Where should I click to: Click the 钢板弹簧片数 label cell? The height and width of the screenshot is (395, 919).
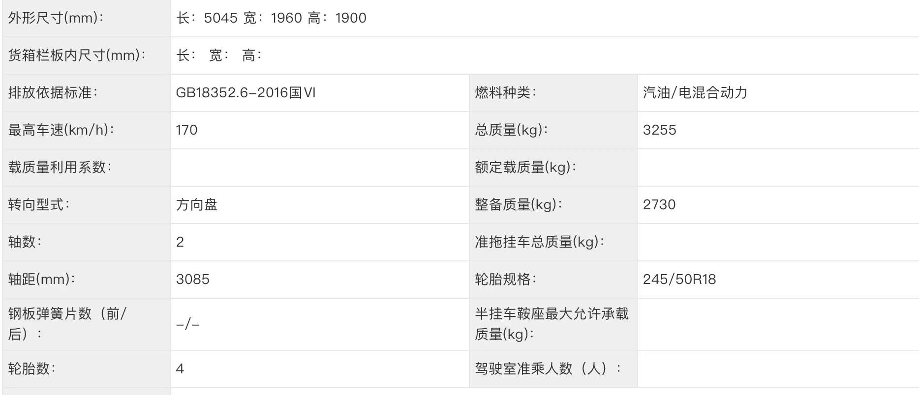click(87, 324)
